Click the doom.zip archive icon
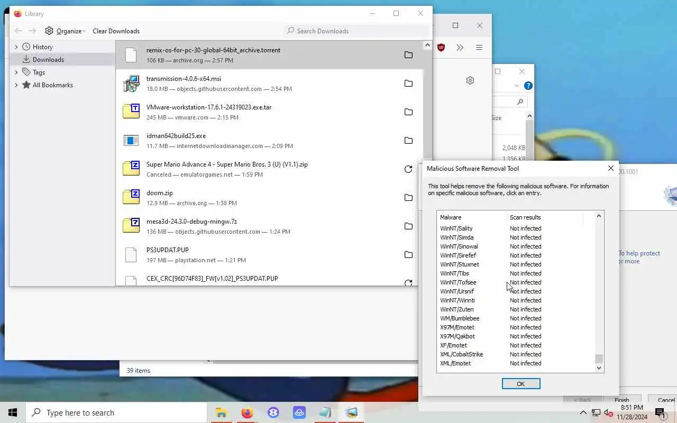Screen dimensions: 677x423 (x=131, y=197)
